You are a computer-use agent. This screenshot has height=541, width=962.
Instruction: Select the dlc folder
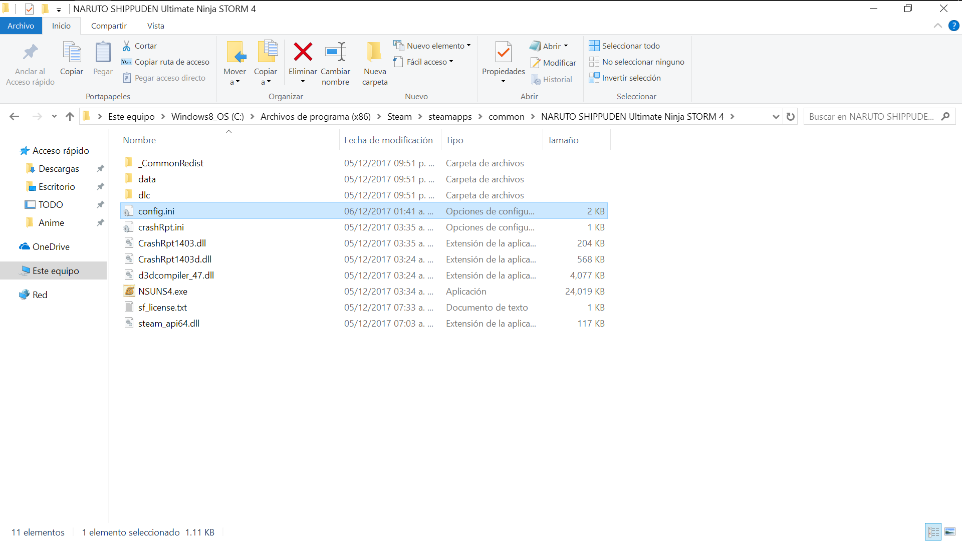[364, 195]
